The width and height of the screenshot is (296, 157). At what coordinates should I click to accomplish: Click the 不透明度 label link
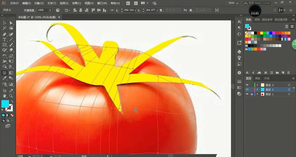click(x=30, y=10)
